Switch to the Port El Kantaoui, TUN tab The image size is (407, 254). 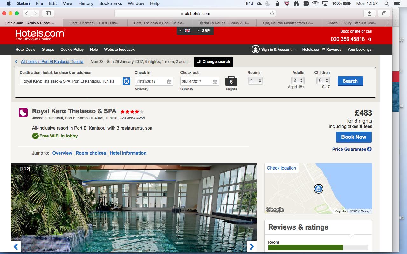pos(95,23)
